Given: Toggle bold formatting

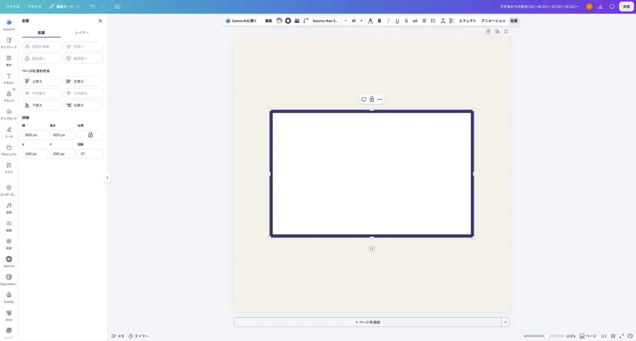Looking at the screenshot, I should [379, 20].
